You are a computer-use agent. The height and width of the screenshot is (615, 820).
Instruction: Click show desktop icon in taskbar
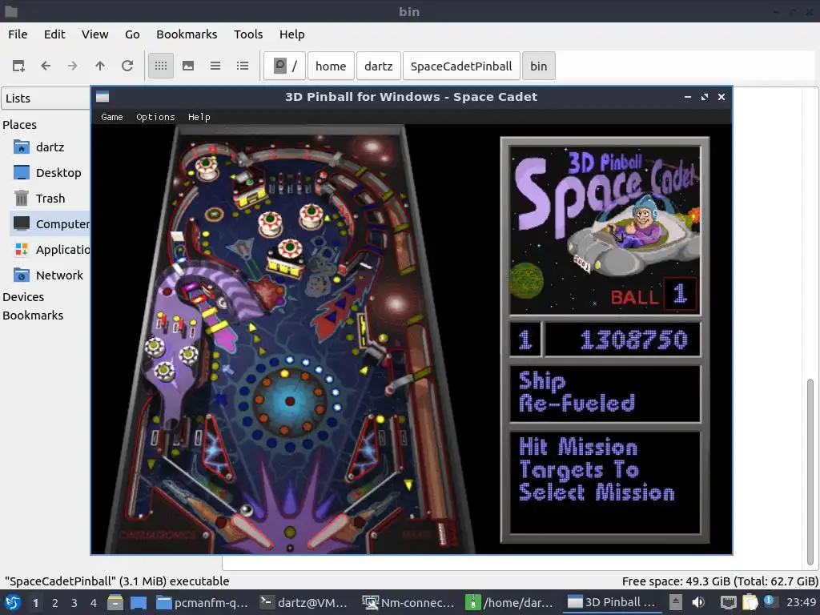(x=139, y=603)
